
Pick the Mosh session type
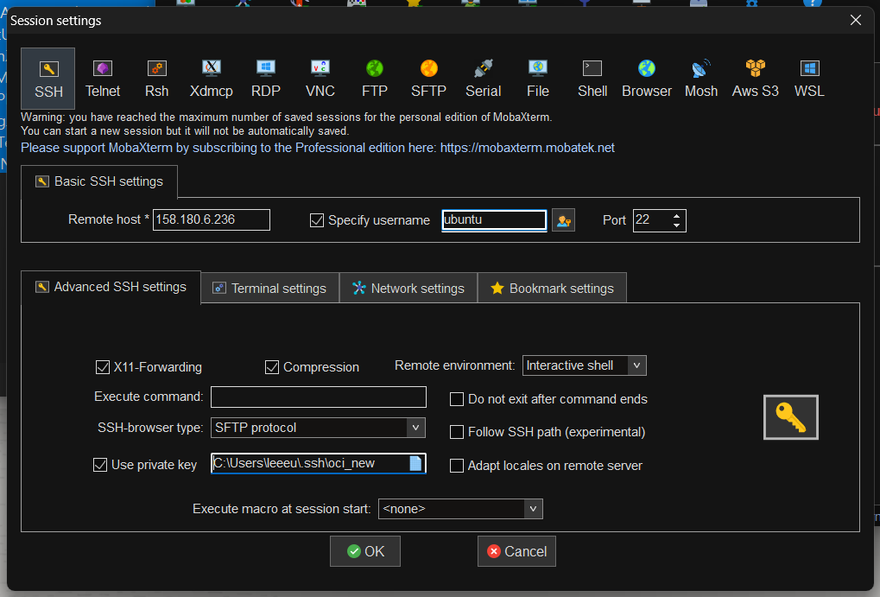point(701,79)
